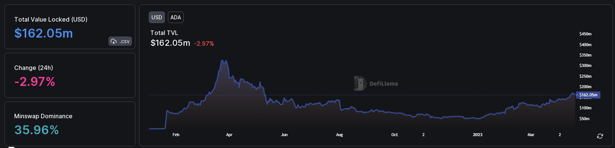Click the chart refresh icon

tap(600, 136)
